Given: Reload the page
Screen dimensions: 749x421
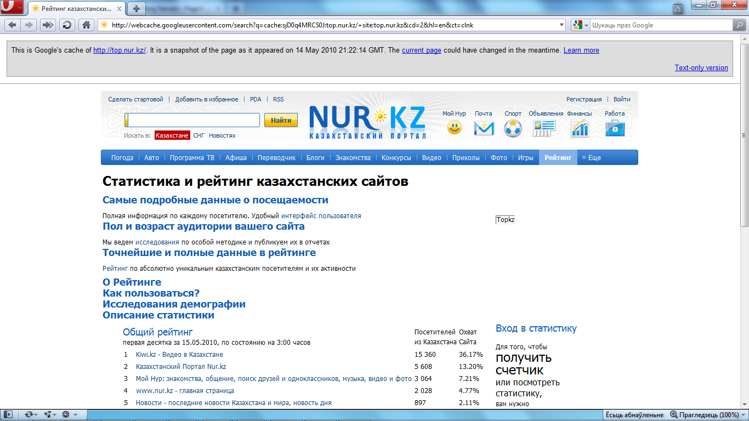Looking at the screenshot, I should pyautogui.click(x=67, y=25).
